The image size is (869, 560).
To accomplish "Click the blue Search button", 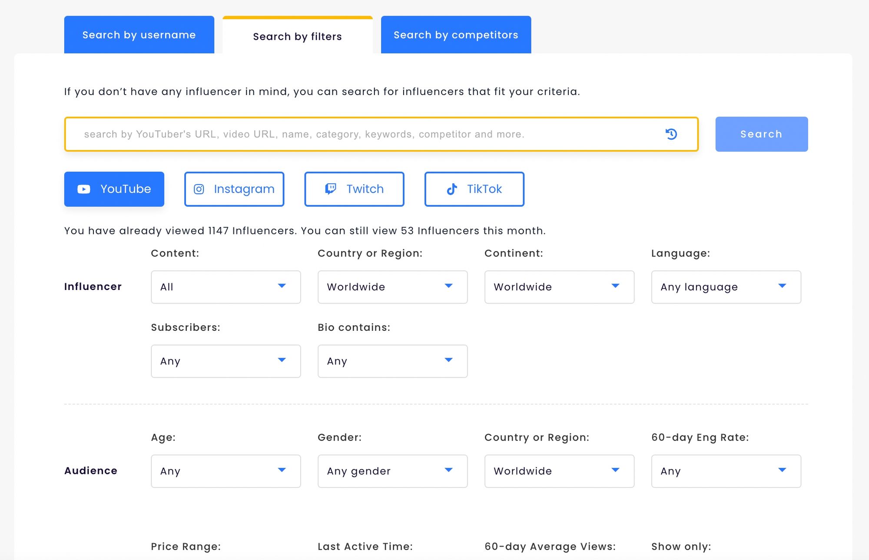I will [x=762, y=134].
